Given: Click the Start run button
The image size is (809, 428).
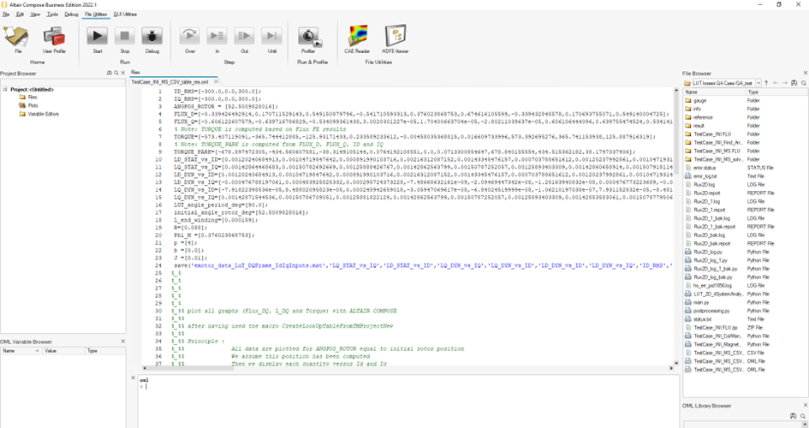Looking at the screenshot, I should (97, 37).
